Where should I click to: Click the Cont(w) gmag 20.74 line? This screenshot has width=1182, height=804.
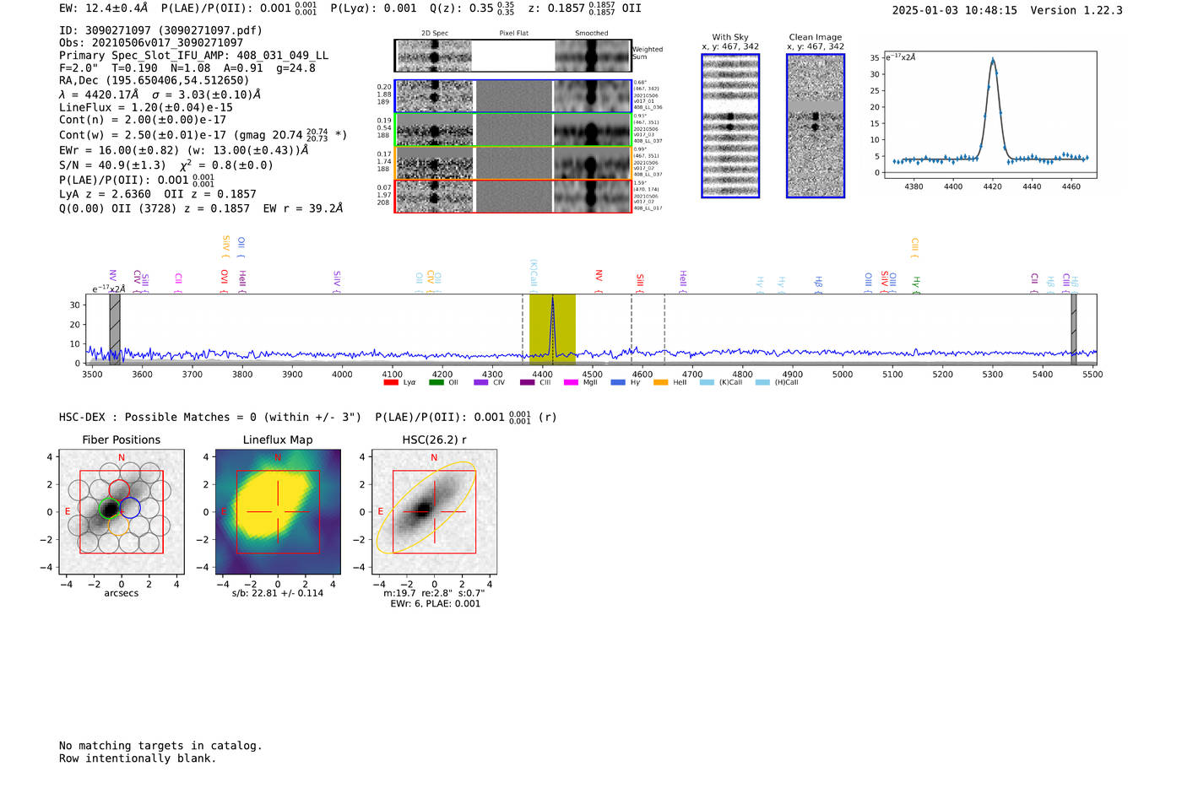[x=203, y=135]
